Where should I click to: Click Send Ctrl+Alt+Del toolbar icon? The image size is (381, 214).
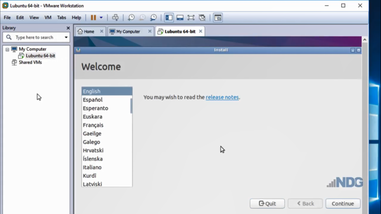point(115,17)
